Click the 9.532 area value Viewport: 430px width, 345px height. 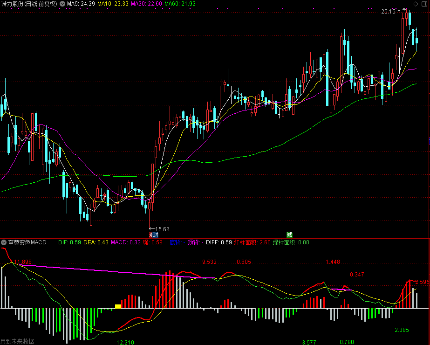click(210, 262)
